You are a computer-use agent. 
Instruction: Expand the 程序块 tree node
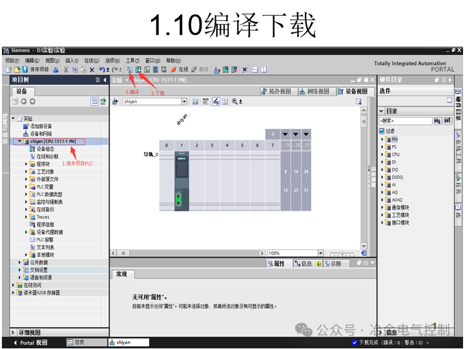pyautogui.click(x=26, y=164)
